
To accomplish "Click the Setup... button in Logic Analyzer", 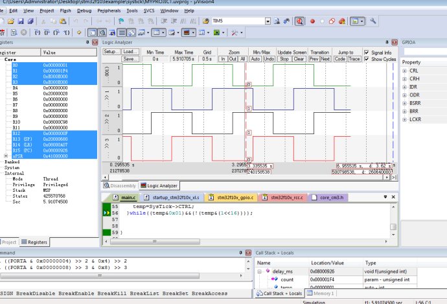I will pyautogui.click(x=111, y=52).
